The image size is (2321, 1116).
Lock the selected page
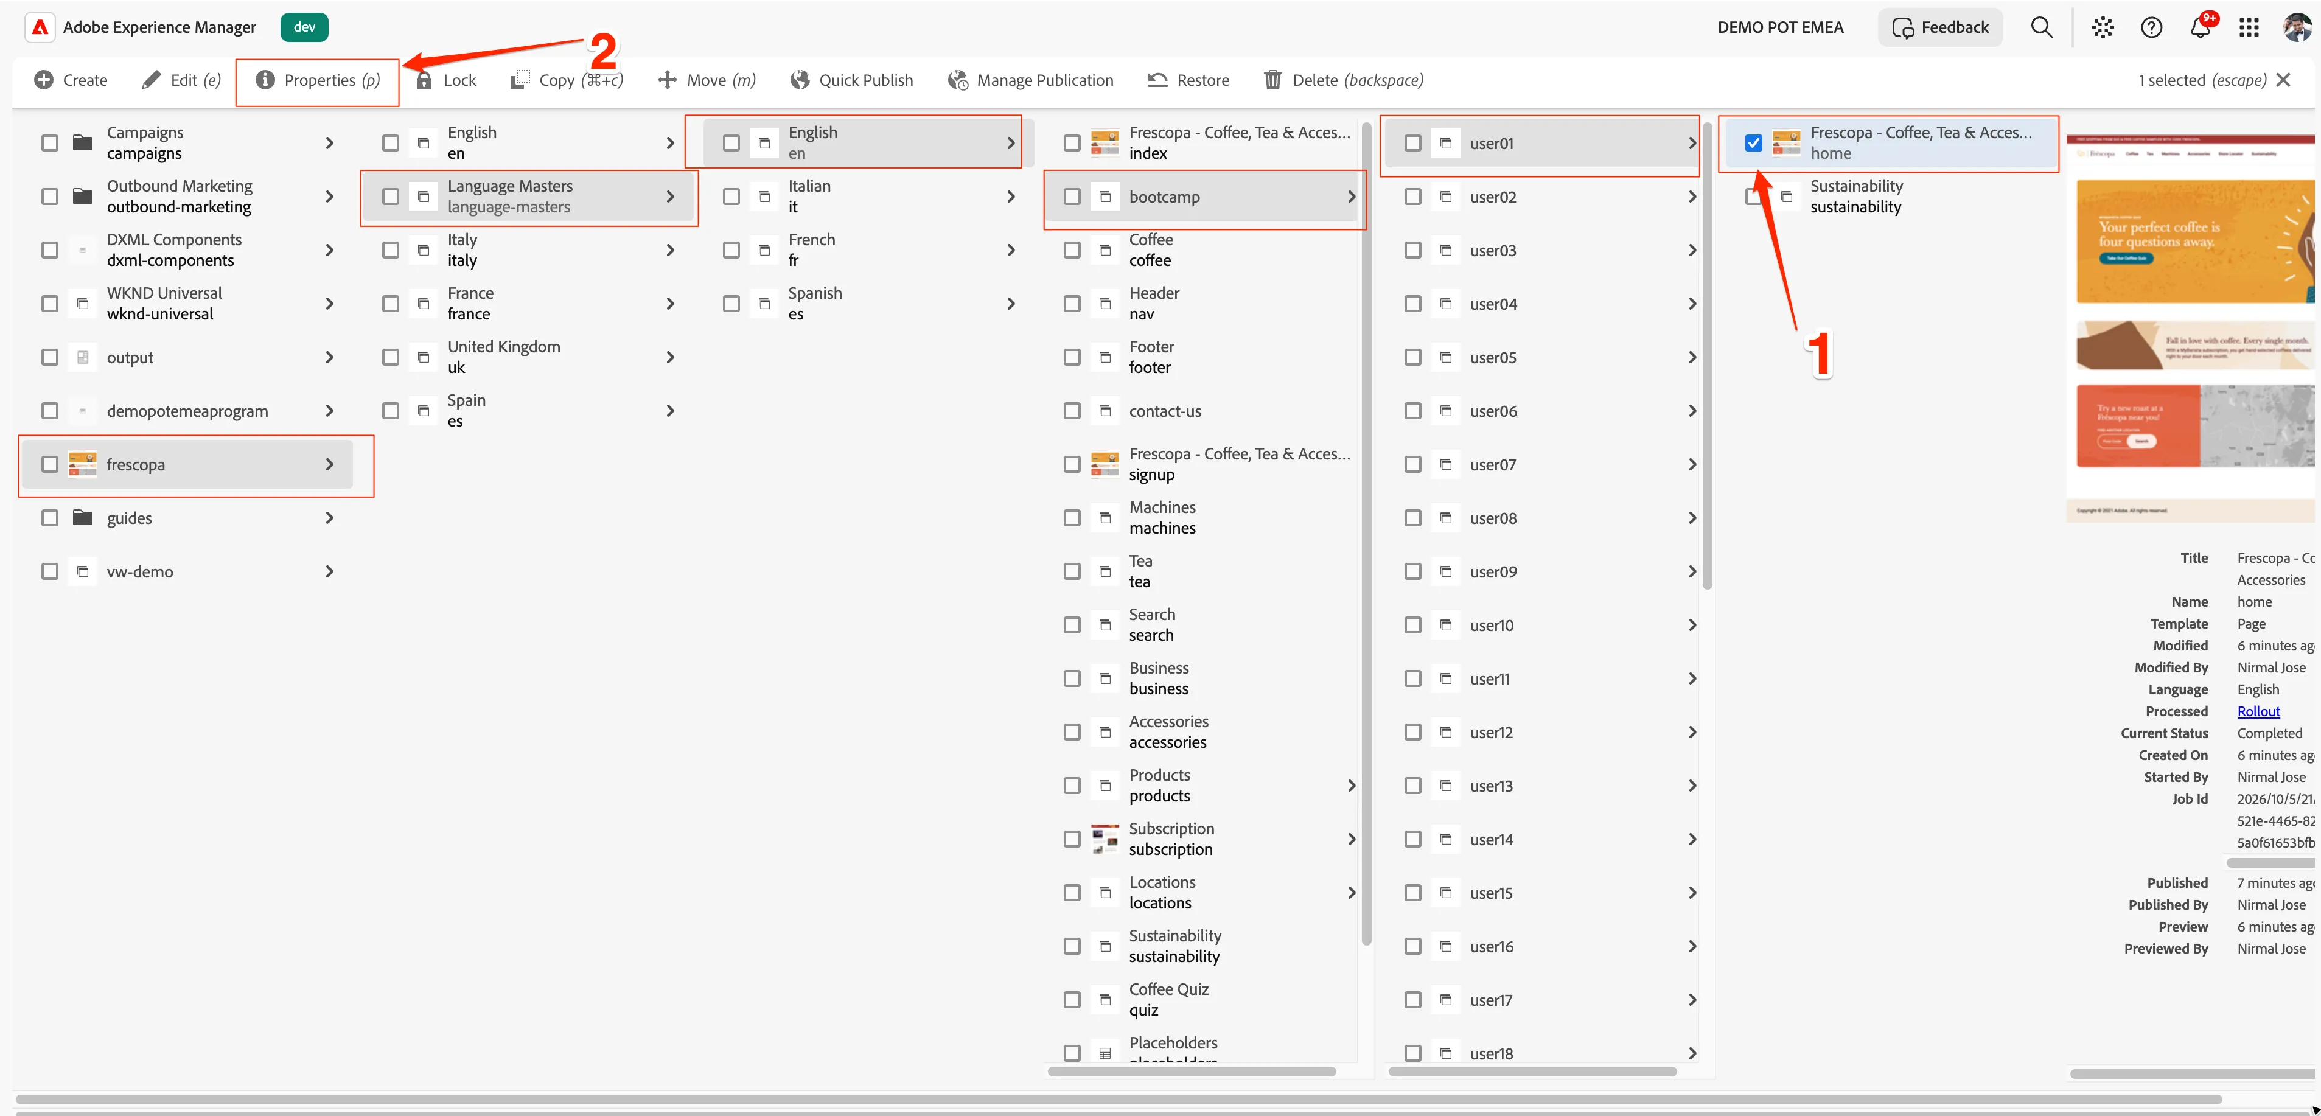tap(445, 80)
